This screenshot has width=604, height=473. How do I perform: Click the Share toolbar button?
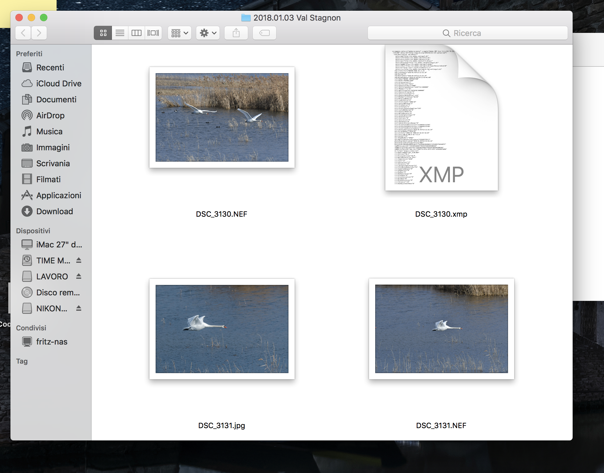[x=236, y=33]
